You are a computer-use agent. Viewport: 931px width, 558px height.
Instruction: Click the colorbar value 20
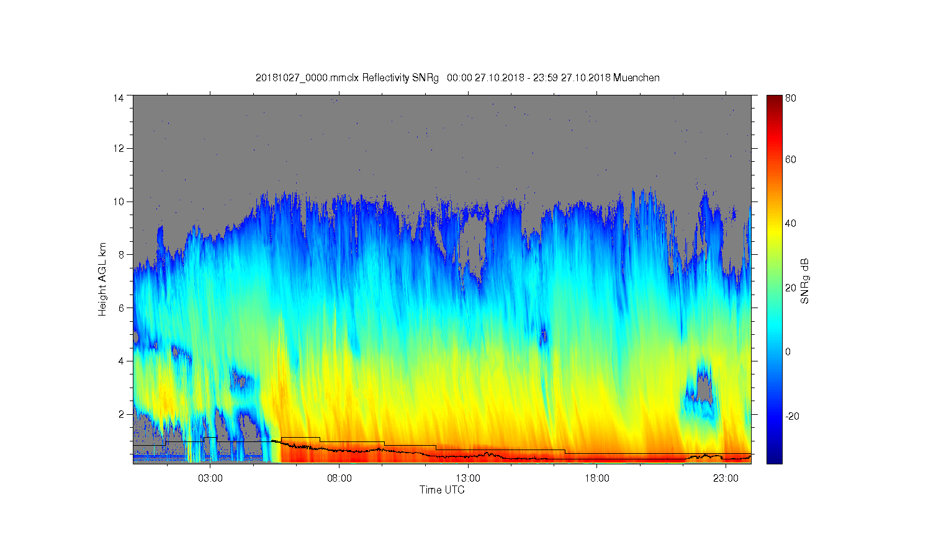pyautogui.click(x=791, y=287)
